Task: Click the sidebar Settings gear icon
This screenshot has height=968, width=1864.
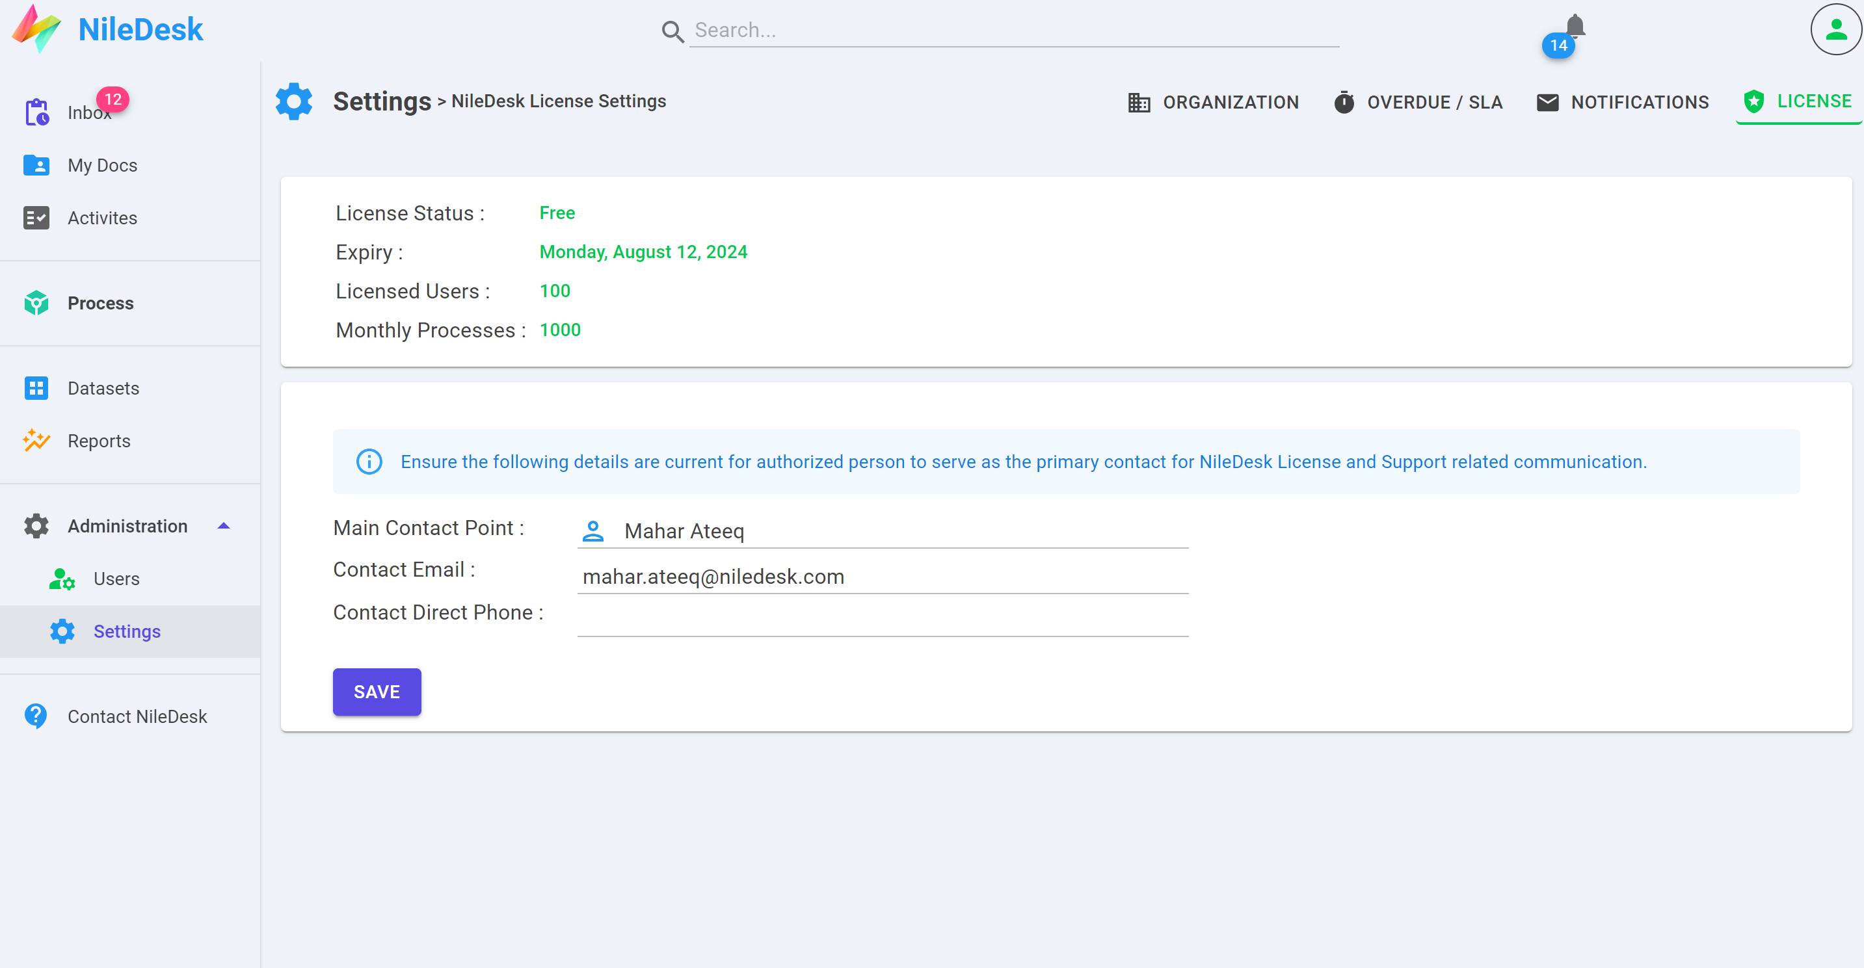Action: (x=62, y=632)
